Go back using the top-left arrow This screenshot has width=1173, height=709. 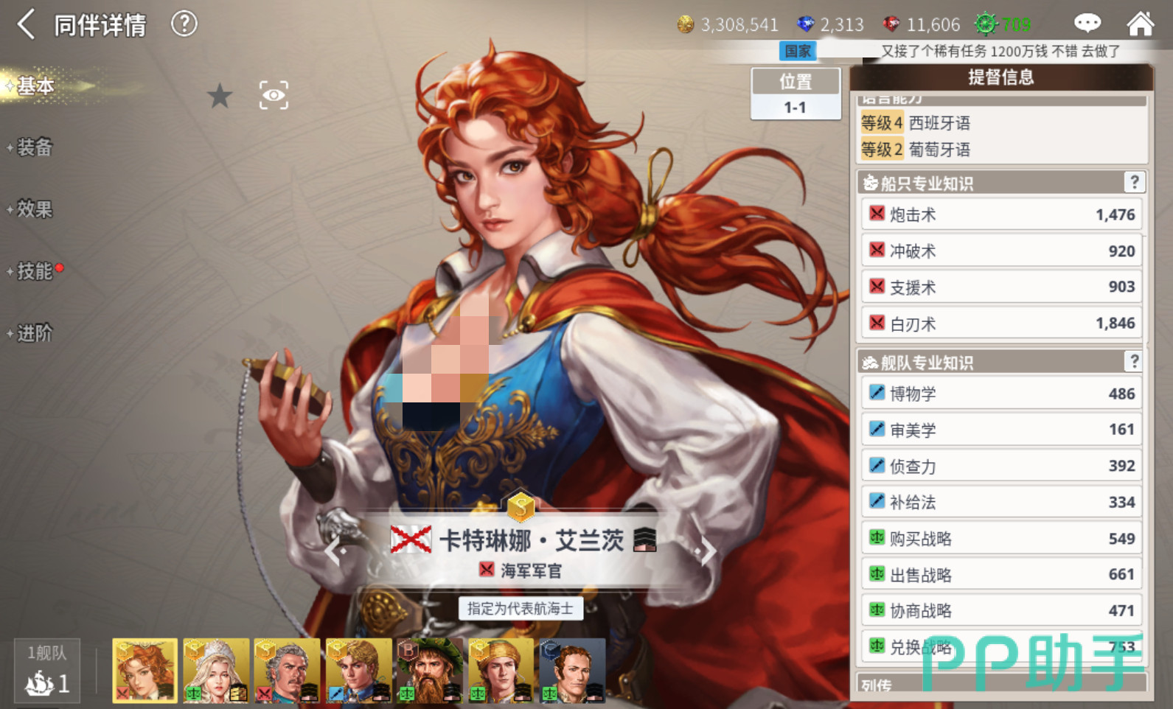27,24
